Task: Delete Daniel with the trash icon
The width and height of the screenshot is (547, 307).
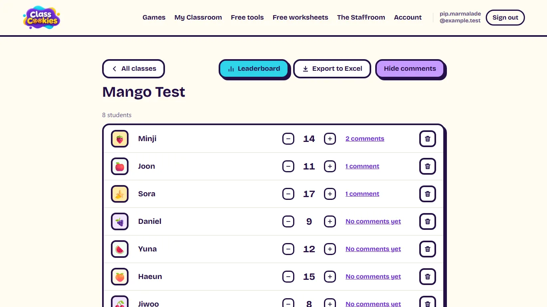Action: (x=428, y=221)
